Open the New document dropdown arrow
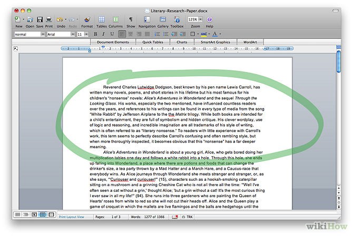 [x=23, y=19]
